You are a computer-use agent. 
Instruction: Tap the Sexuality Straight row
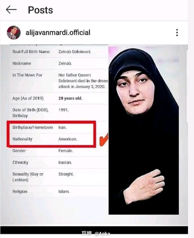(59, 177)
